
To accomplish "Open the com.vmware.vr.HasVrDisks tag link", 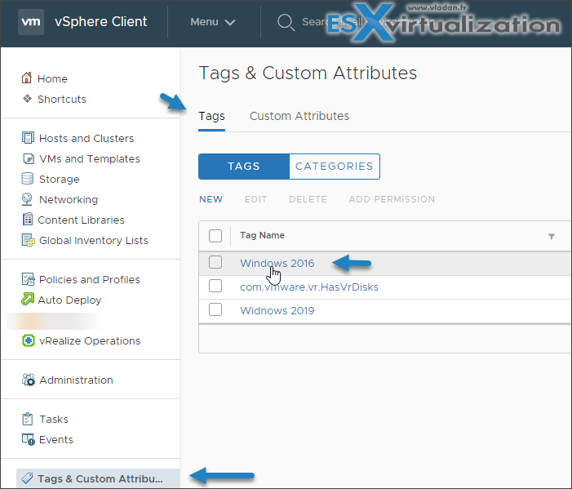I will [309, 287].
